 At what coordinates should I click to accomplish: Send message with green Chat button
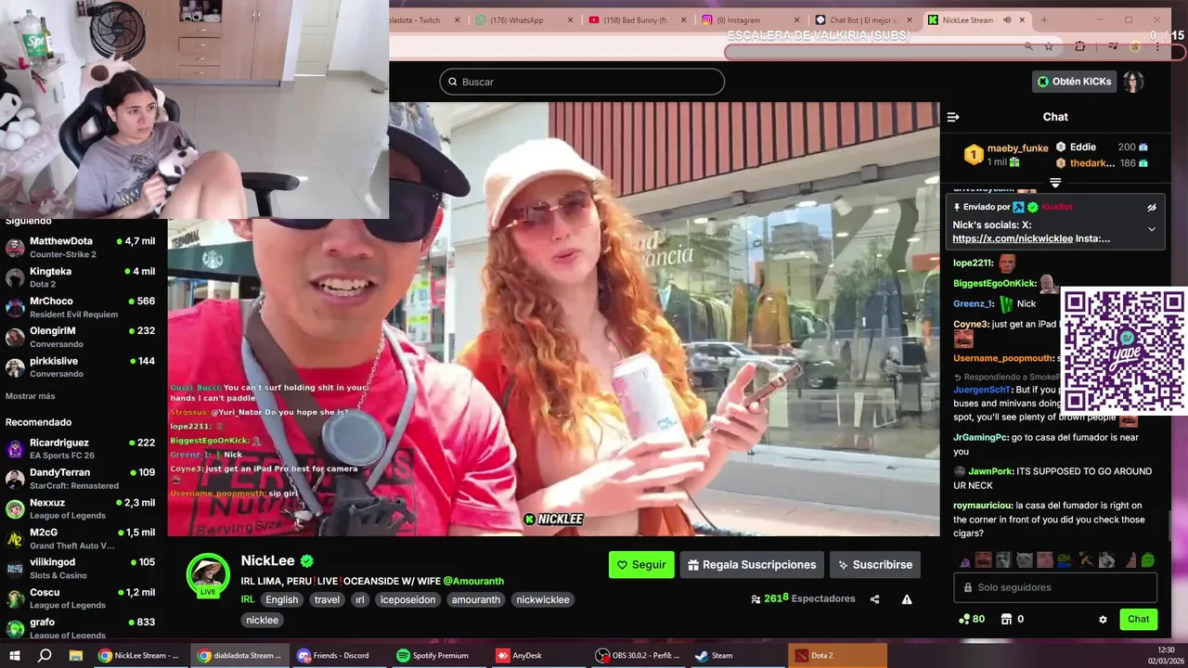[1138, 619]
